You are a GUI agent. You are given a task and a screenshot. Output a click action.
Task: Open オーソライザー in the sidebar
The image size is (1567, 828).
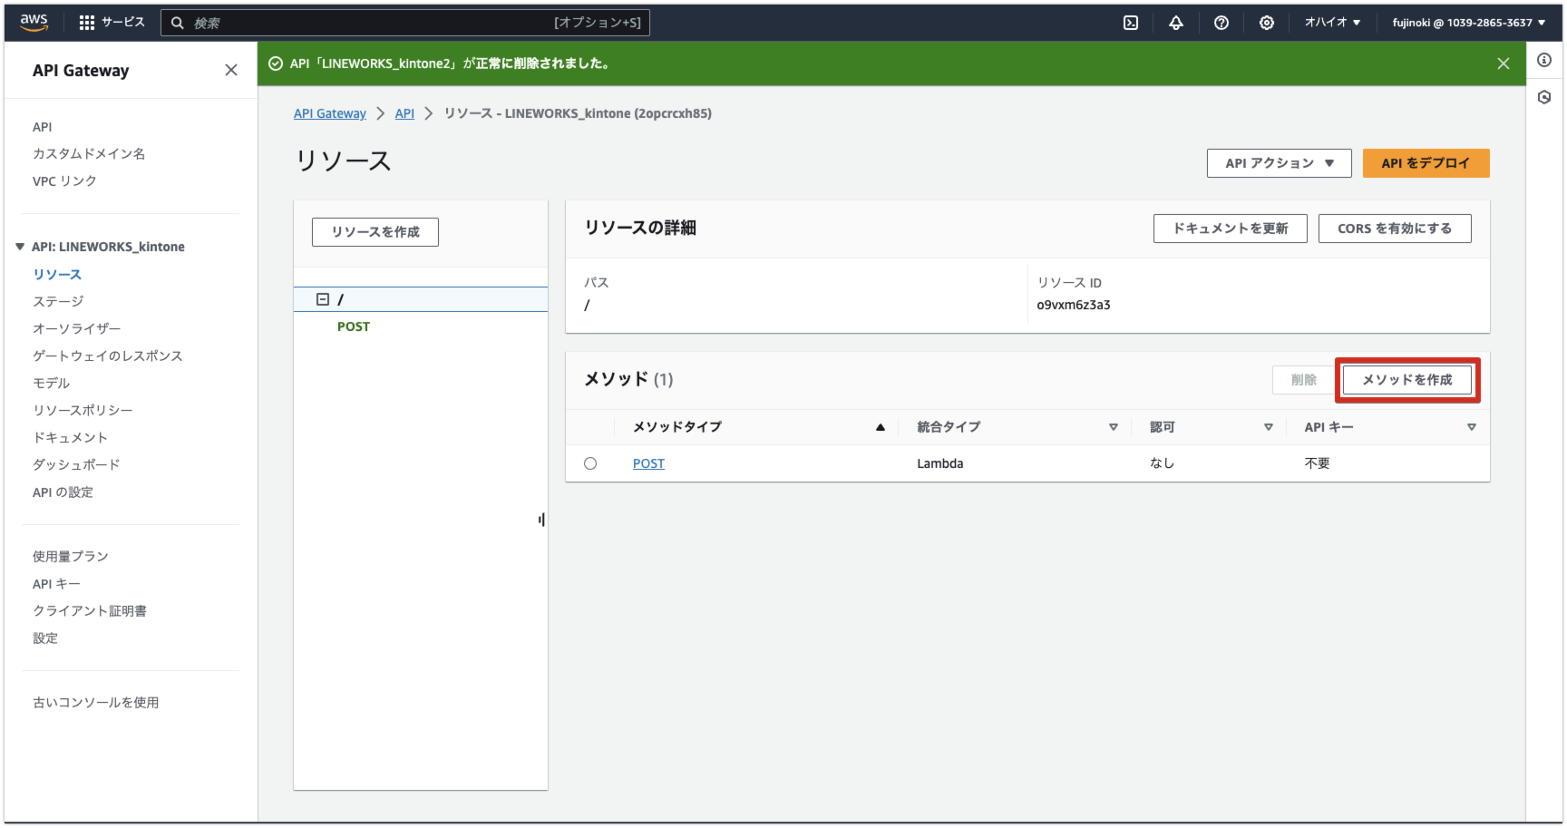pos(76,328)
